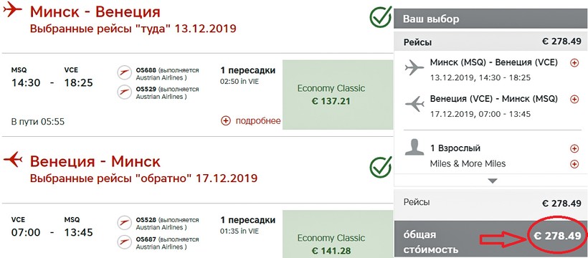588x258 pixels.
Task: Click gray plane icon for Минск (MSQ) - Венеция (VCE)
Action: [414, 68]
